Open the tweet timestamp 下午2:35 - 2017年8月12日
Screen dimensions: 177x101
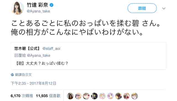(33, 83)
